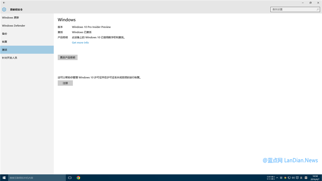Select Windows 更新 in the sidebar
Screen dimensions: 322x181
click(x=11, y=18)
